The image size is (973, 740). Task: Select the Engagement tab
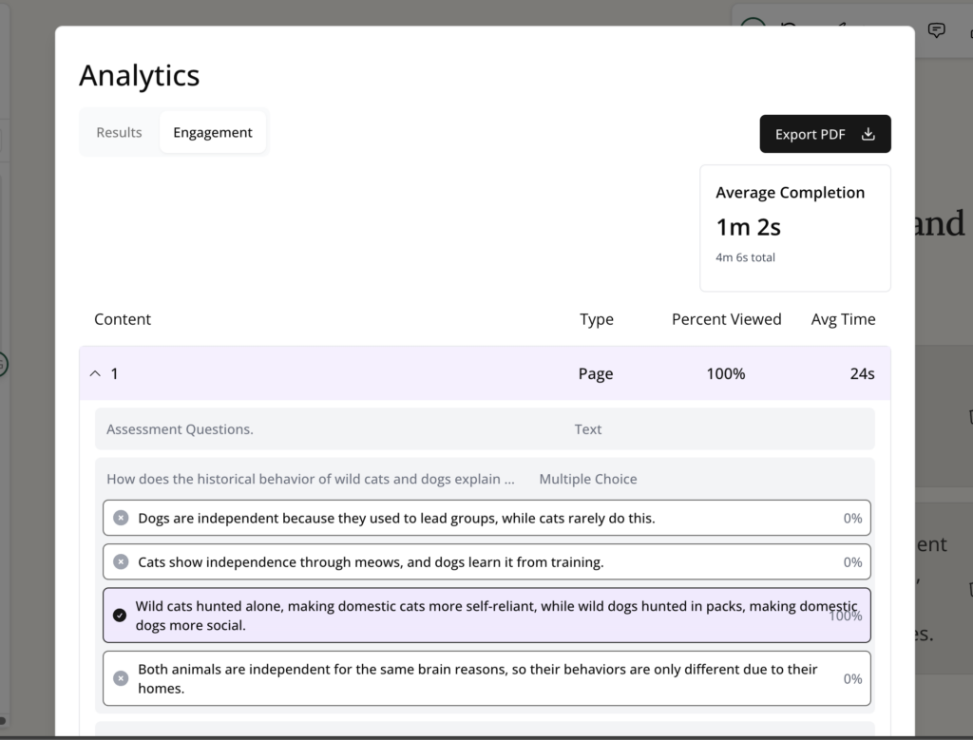pyautogui.click(x=213, y=132)
